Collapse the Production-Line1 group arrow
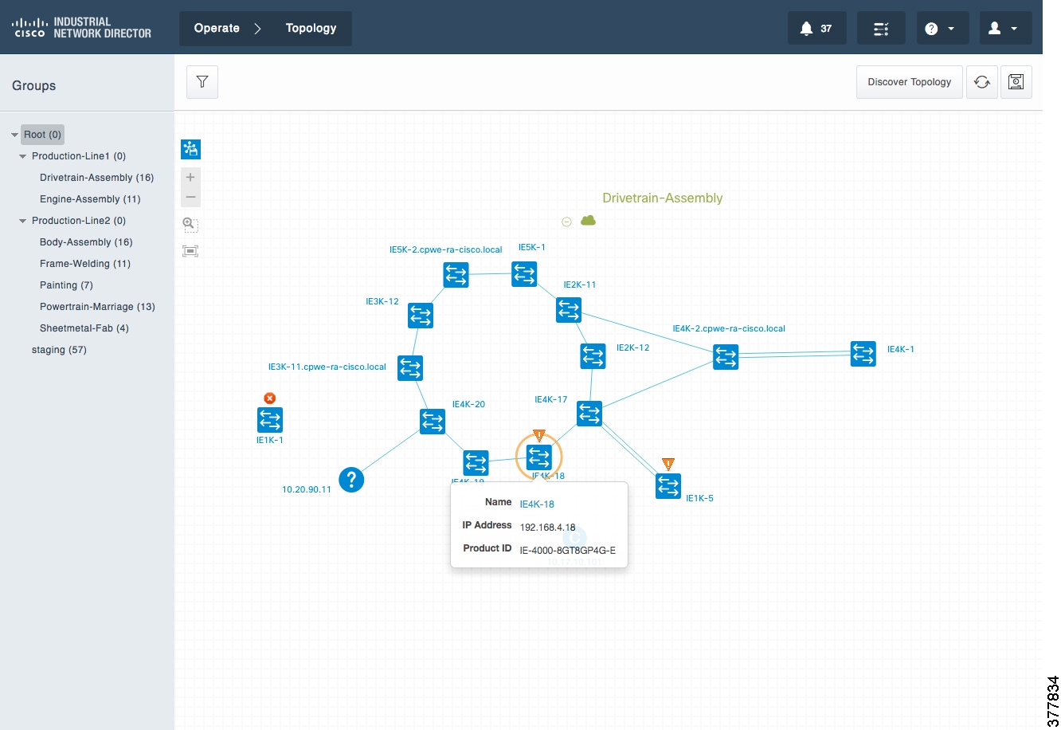 pyautogui.click(x=22, y=156)
